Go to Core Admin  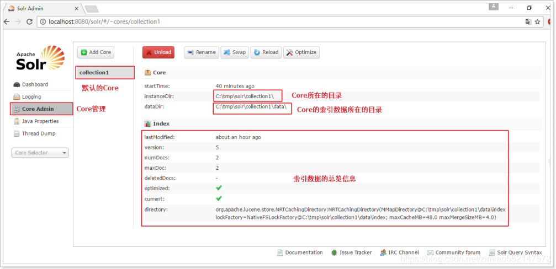(x=41, y=109)
